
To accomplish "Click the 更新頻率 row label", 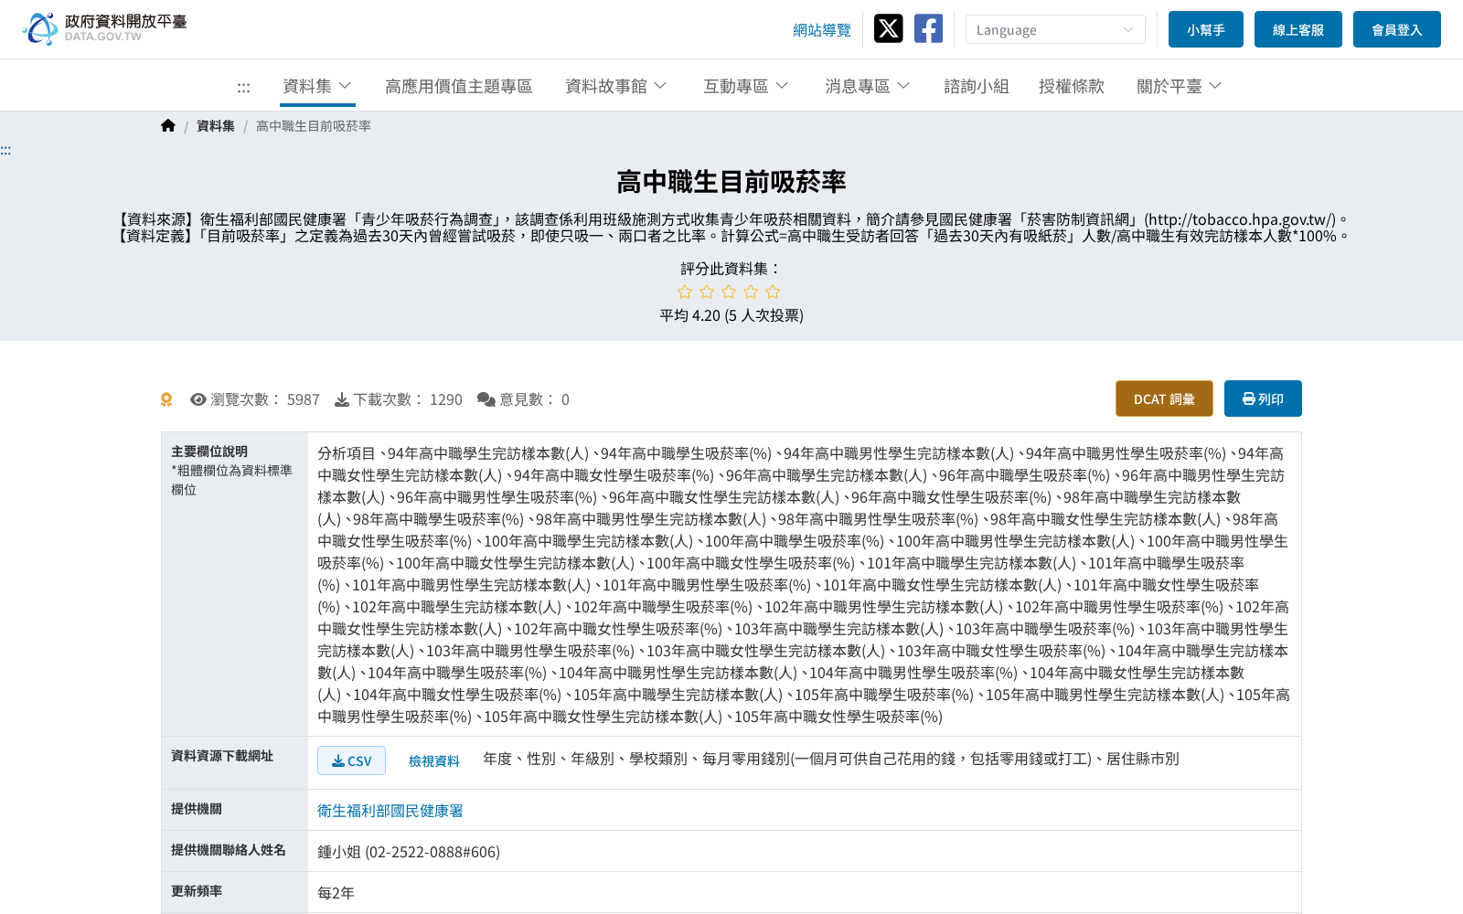I will [197, 891].
